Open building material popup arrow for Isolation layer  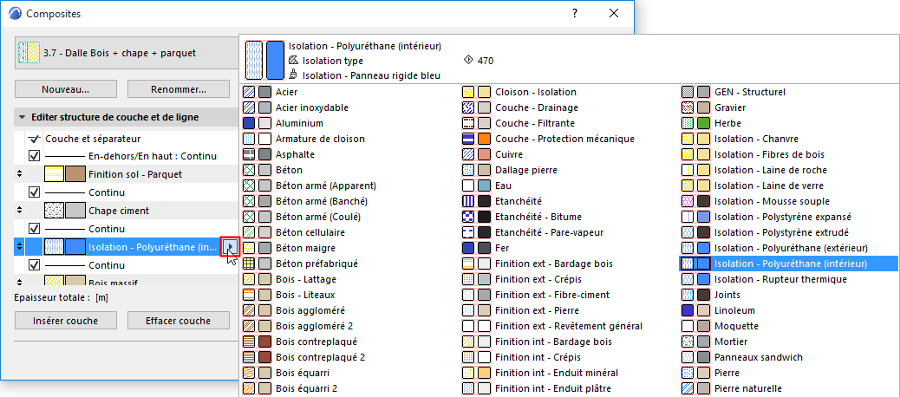(230, 247)
